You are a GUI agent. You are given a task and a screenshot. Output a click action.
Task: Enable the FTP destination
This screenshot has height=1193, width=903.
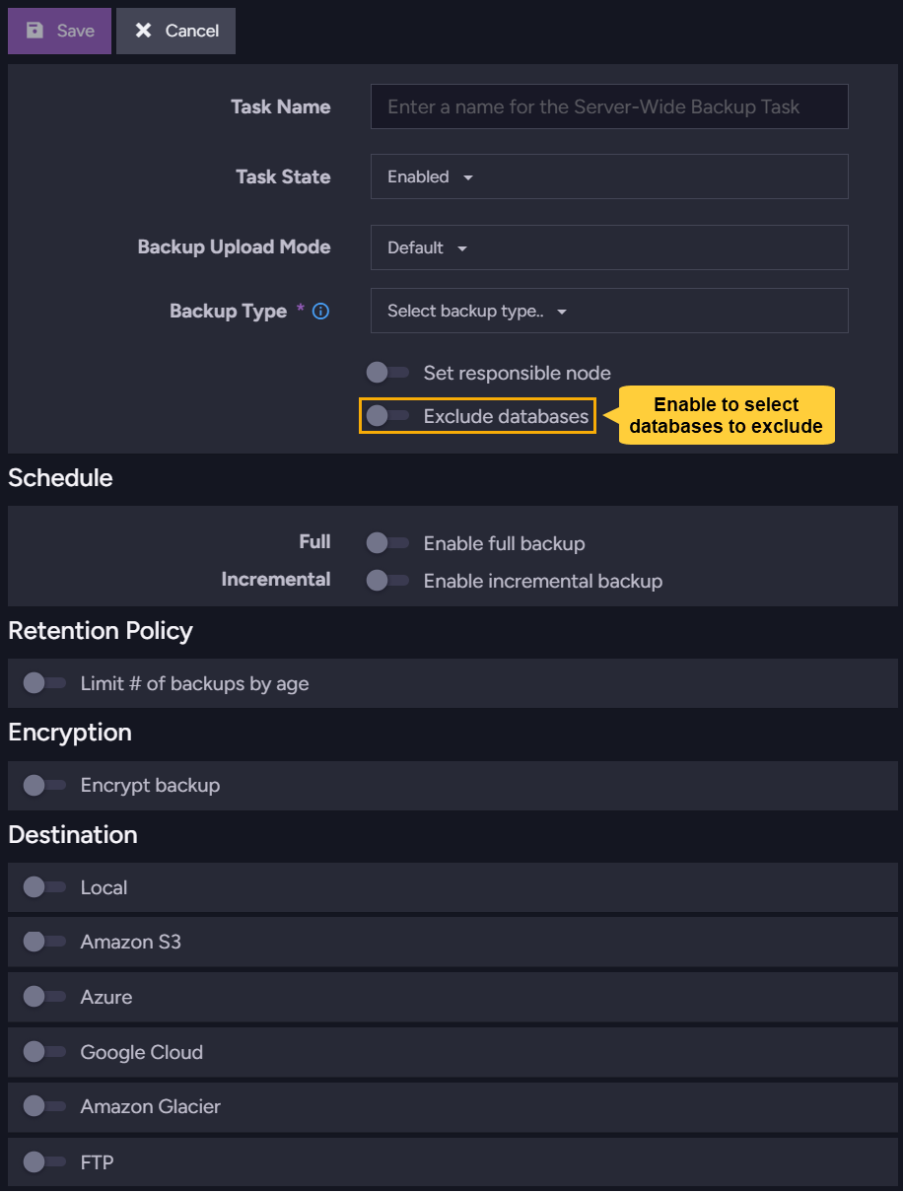pyautogui.click(x=44, y=1161)
